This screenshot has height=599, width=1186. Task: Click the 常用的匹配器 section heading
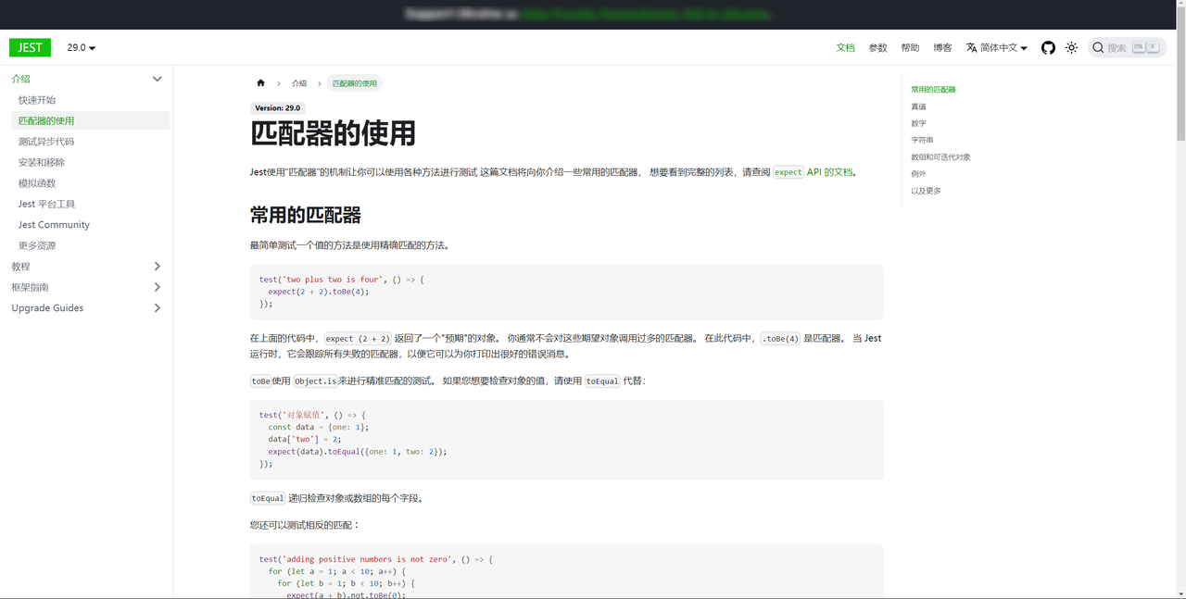pyautogui.click(x=305, y=216)
